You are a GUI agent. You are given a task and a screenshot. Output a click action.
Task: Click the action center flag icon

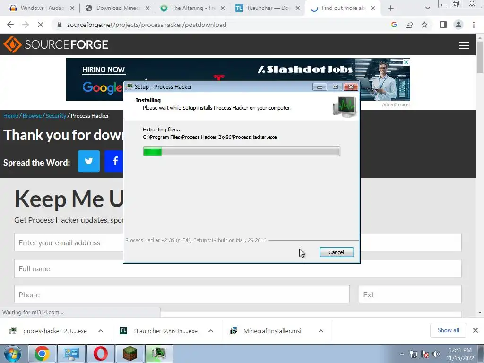[425, 354]
